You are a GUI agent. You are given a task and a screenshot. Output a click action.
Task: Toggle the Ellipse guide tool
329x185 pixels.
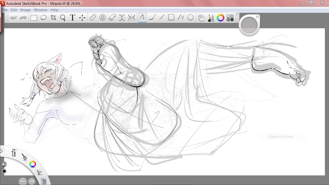point(102,17)
